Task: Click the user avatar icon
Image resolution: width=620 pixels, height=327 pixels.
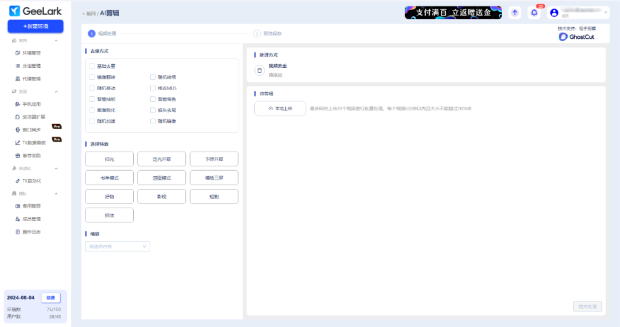Action: 554,13
